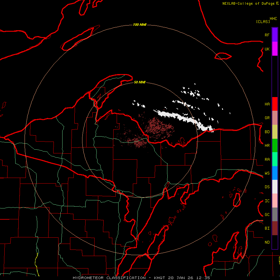Click the HA red legend swatch
Viewport: 280px width, 280px height.
pos(275,104)
